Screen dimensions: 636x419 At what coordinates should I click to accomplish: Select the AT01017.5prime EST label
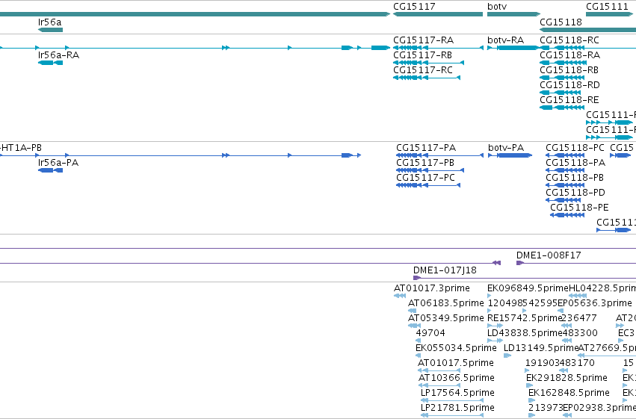tap(456, 364)
